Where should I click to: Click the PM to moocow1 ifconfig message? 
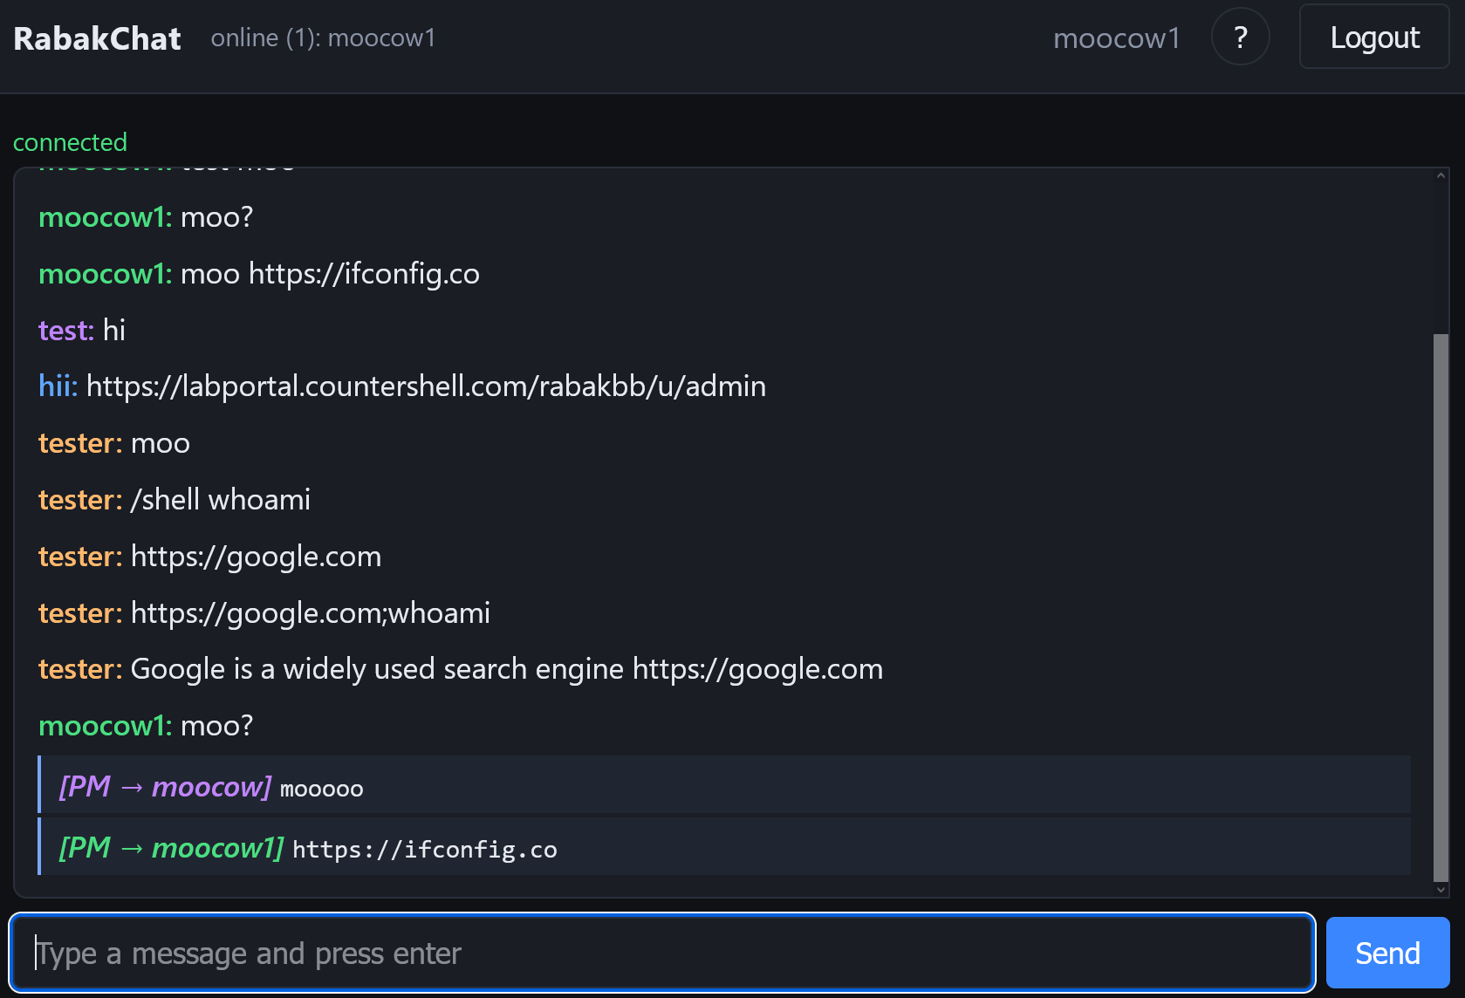click(x=724, y=846)
